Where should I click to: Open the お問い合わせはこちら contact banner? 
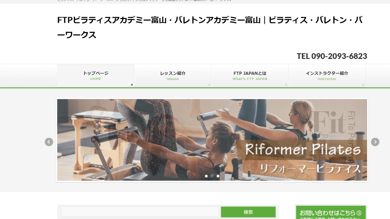coord(331,212)
